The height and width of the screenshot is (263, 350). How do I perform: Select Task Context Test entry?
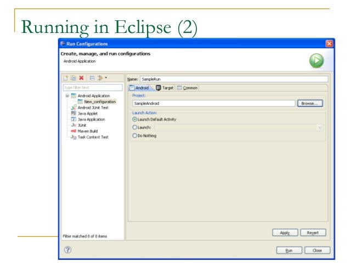pyautogui.click(x=93, y=137)
